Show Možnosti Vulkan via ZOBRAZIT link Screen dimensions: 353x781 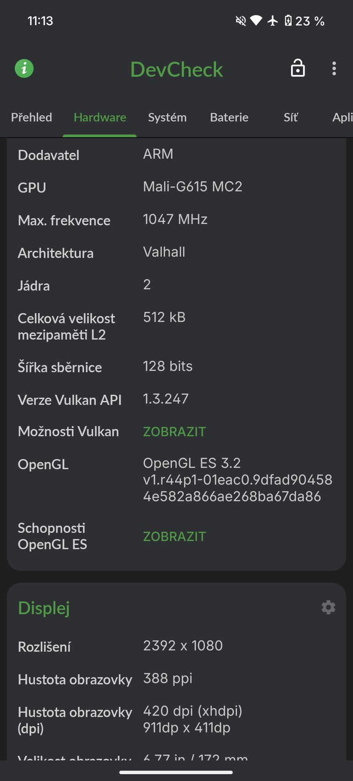tap(174, 431)
